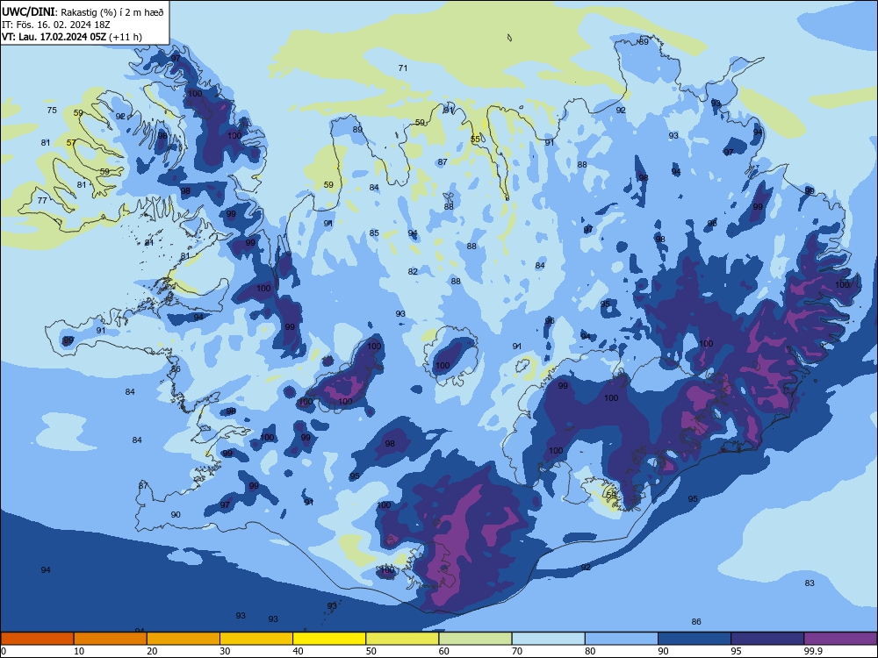Click the map value '75' off the Westfjords
Image resolution: width=878 pixels, height=658 pixels.
pos(52,111)
